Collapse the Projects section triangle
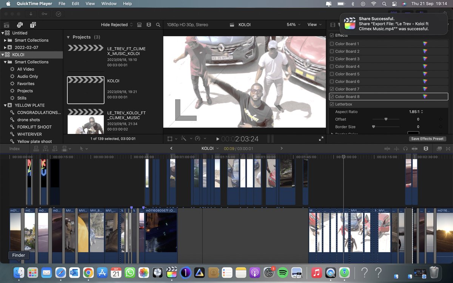Screen dimensions: 453x283 (x=68, y=37)
